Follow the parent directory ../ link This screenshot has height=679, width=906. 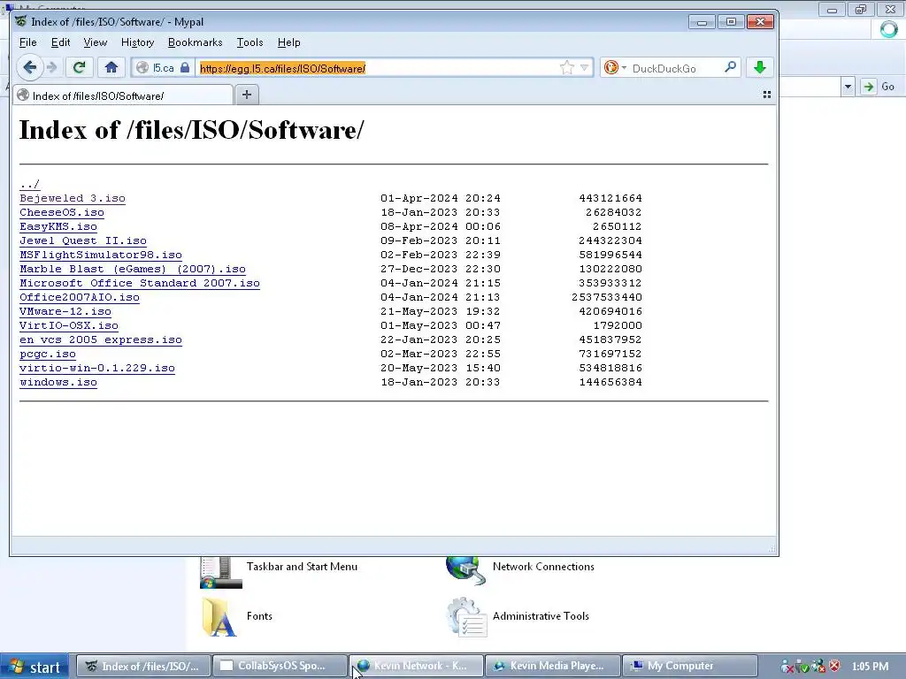coord(29,184)
